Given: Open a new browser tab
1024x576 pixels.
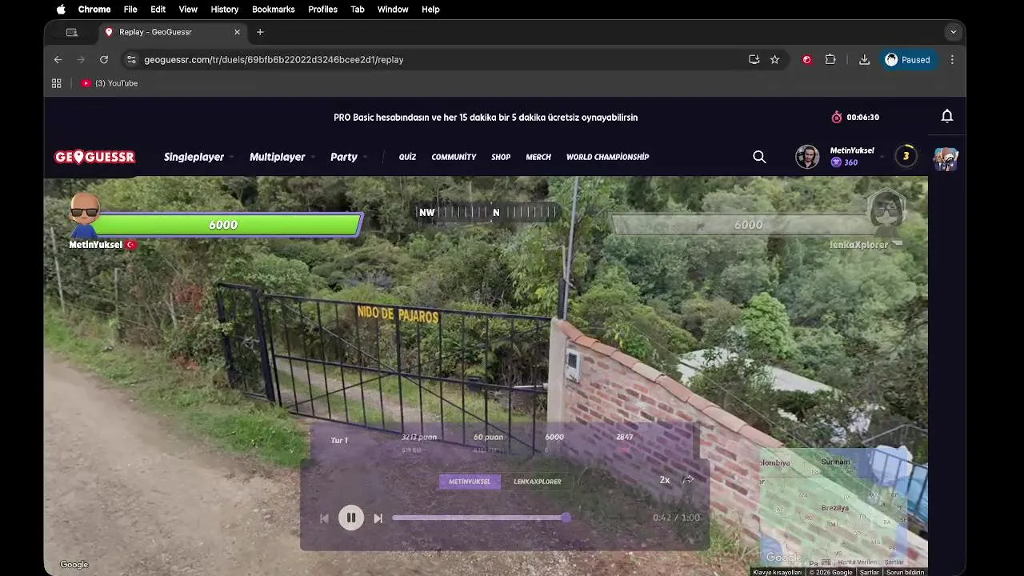Looking at the screenshot, I should pos(260,32).
